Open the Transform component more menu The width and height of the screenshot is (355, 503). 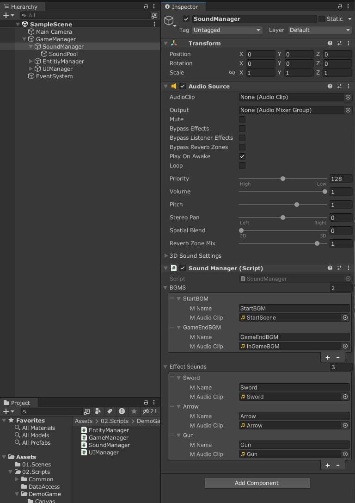pyautogui.click(x=349, y=43)
